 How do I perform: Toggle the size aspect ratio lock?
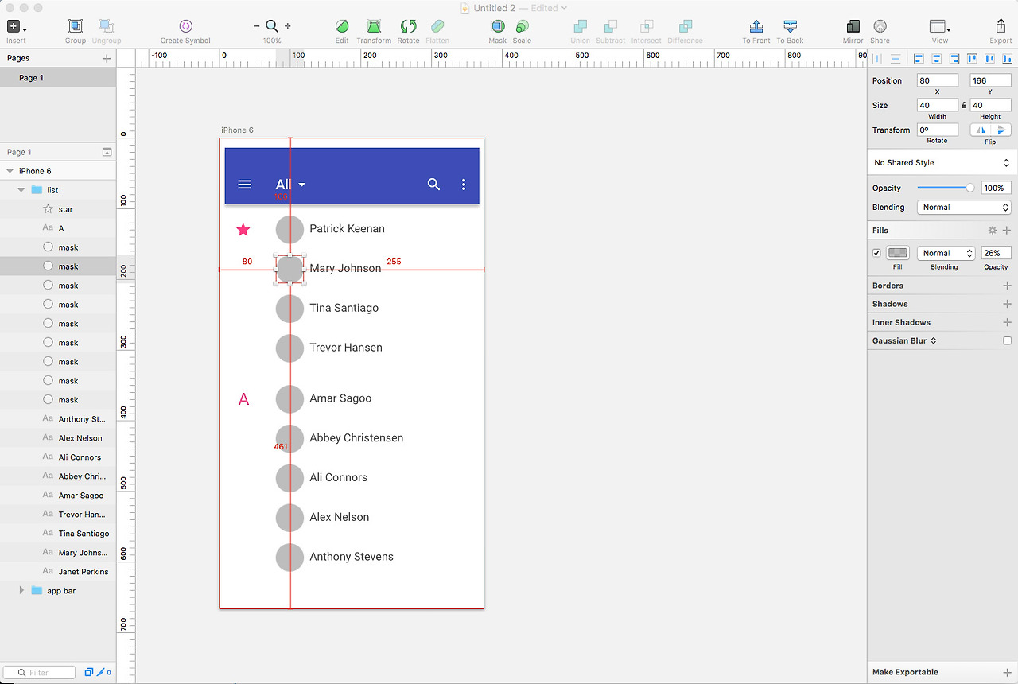click(964, 105)
